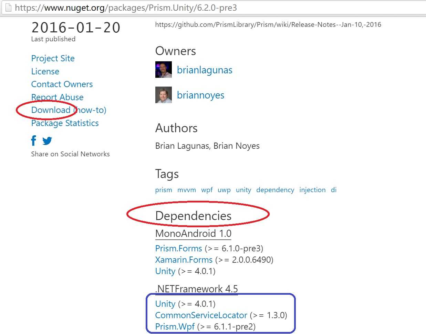Select the uwp tag
The image size is (426, 334).
tap(224, 190)
